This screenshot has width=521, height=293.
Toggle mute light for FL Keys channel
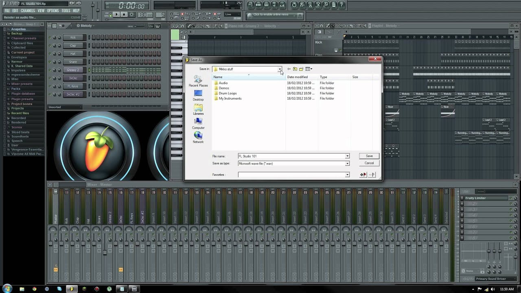click(x=50, y=86)
